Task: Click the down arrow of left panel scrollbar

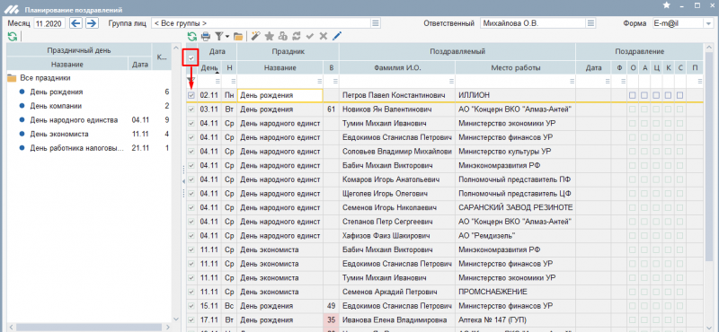Action: pyautogui.click(x=175, y=319)
